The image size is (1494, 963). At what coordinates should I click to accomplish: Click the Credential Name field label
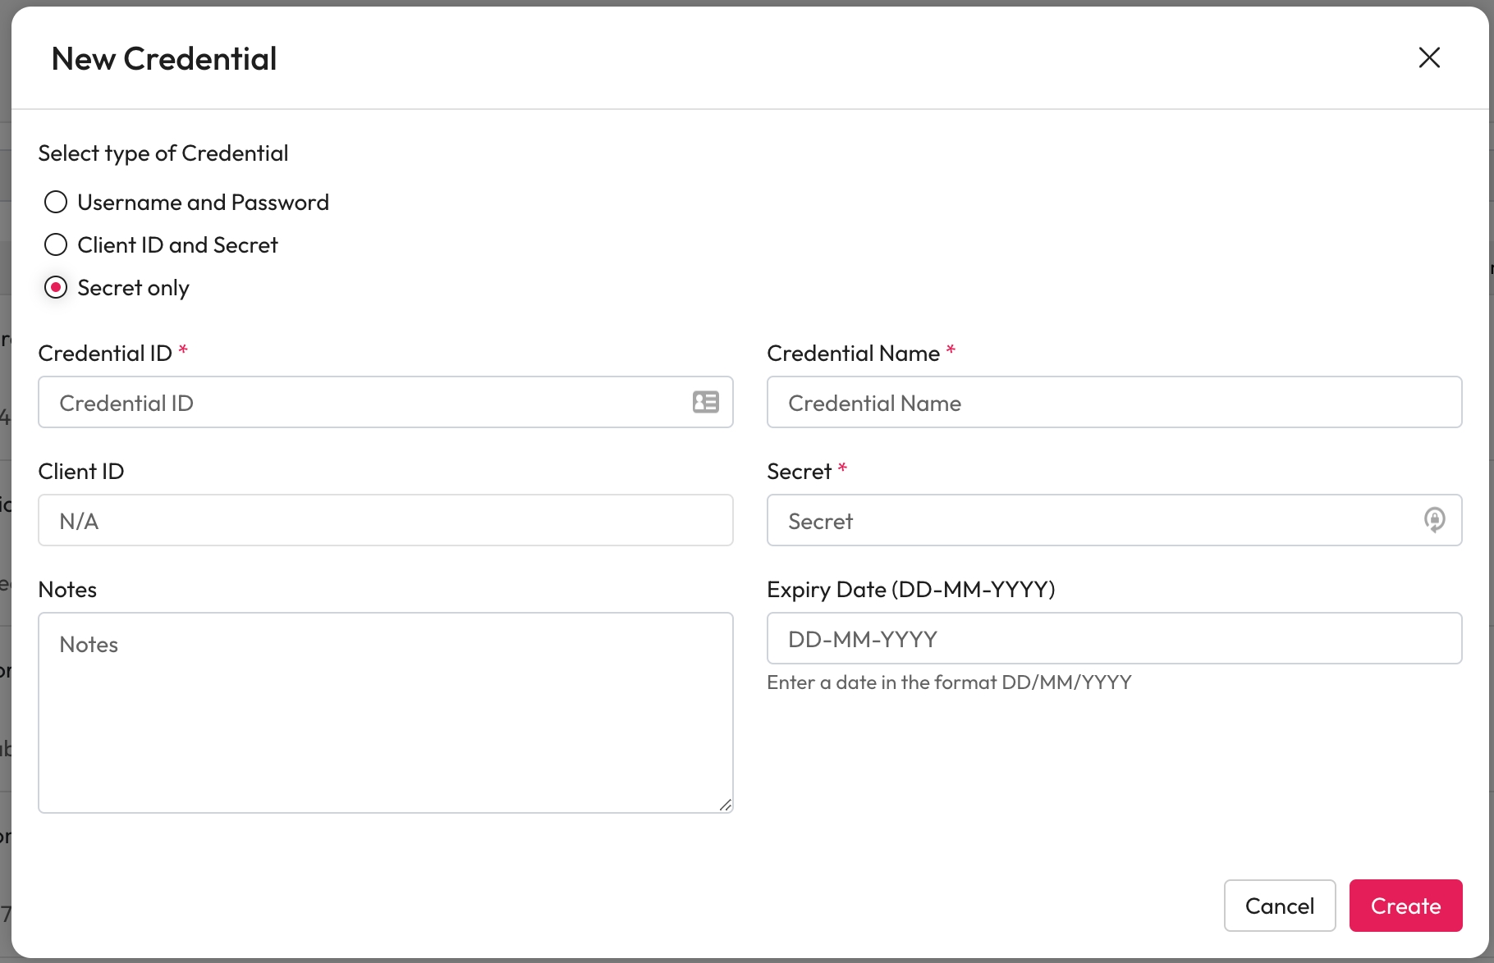tap(853, 353)
